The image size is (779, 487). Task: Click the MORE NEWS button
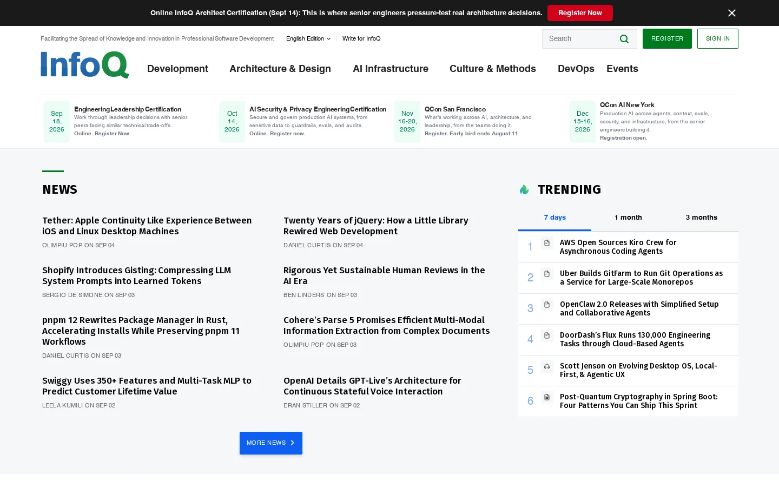point(271,443)
